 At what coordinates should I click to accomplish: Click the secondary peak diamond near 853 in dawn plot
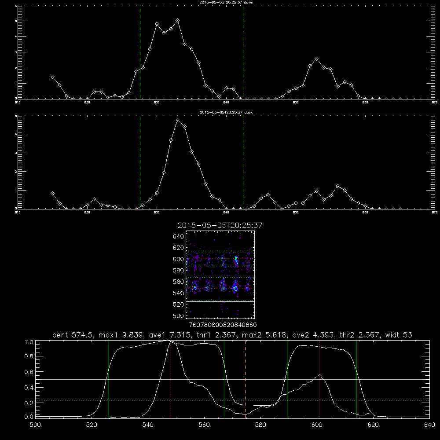pyautogui.click(x=317, y=59)
